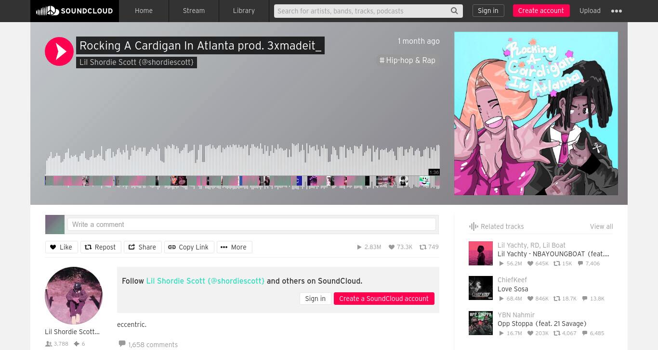The width and height of the screenshot is (658, 350).
Task: Click the search magnifier icon
Action: [x=454, y=11]
